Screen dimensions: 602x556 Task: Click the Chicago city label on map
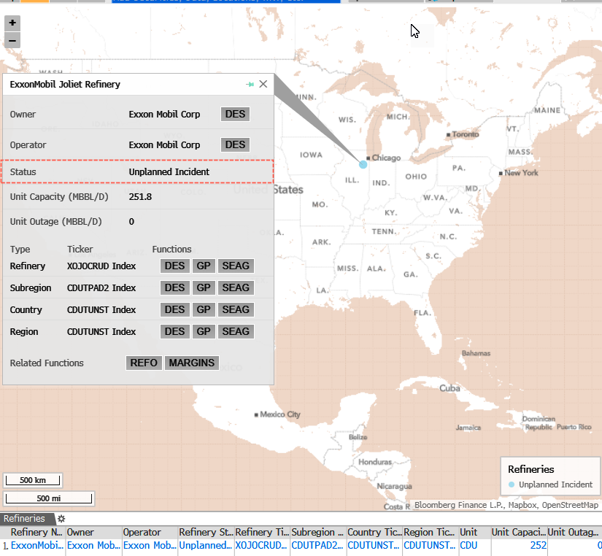[386, 158]
